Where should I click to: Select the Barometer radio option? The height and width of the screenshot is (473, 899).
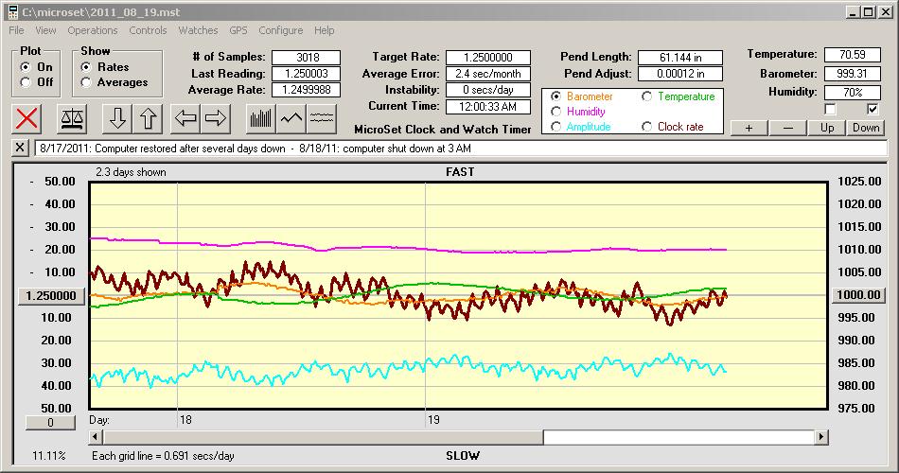click(x=555, y=96)
